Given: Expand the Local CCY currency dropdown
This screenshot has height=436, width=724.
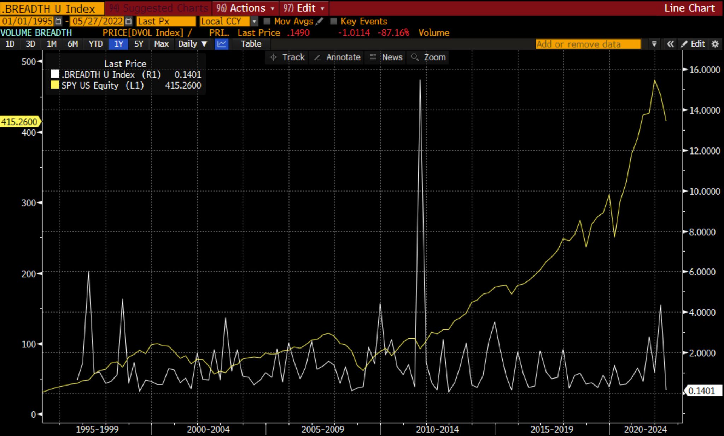Looking at the screenshot, I should pos(254,21).
